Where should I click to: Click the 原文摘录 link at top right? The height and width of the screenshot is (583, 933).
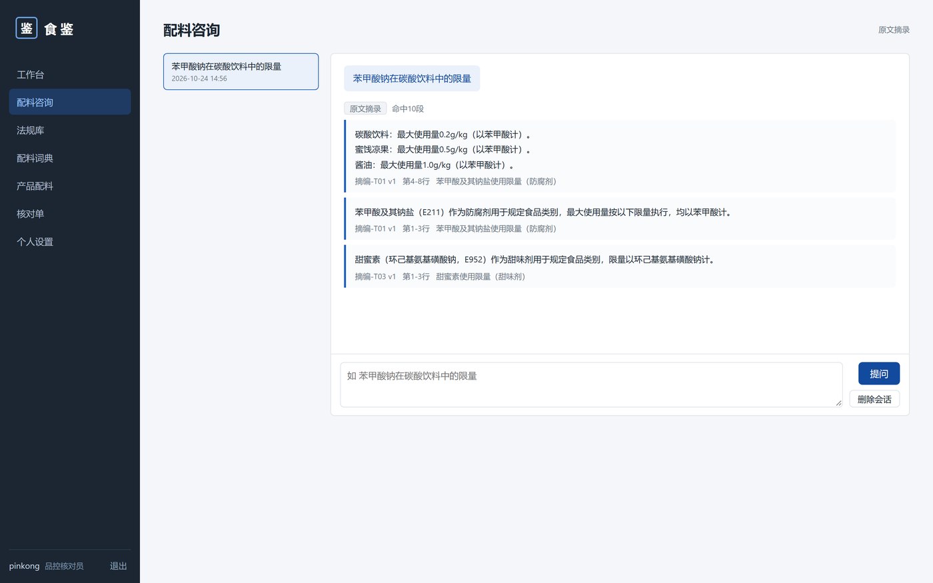pyautogui.click(x=894, y=30)
